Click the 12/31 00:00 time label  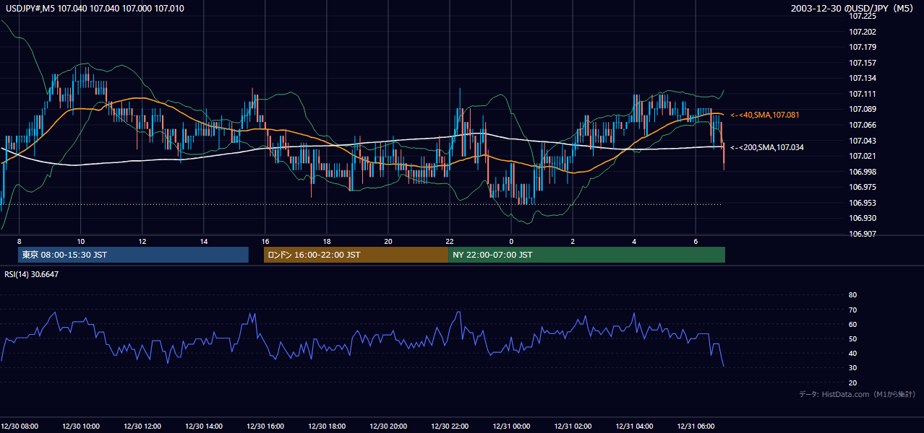coord(511,426)
